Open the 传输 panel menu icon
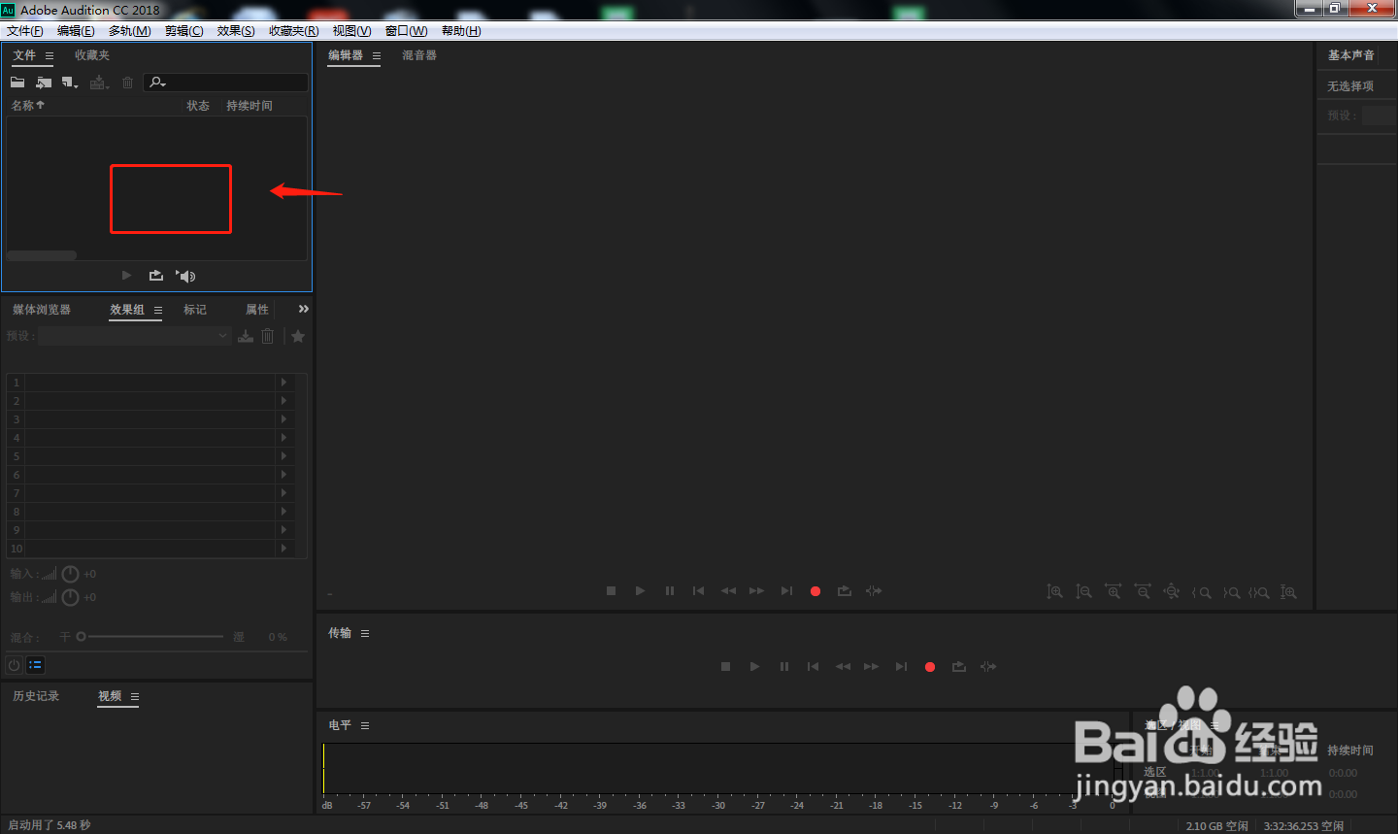This screenshot has height=834, width=1398. [x=365, y=634]
